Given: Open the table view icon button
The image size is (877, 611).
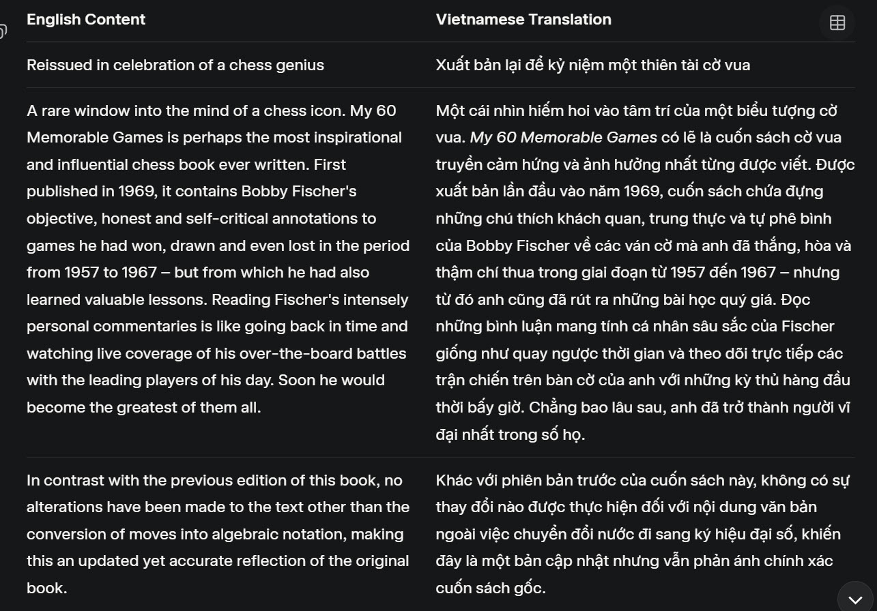Looking at the screenshot, I should click(x=837, y=23).
